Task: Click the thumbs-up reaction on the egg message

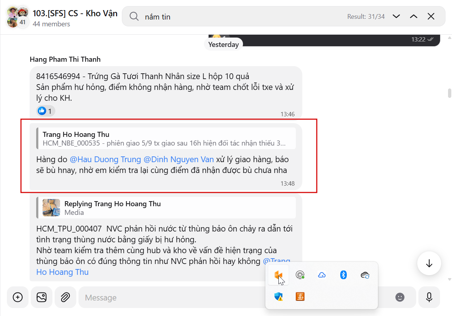Action: point(46,111)
